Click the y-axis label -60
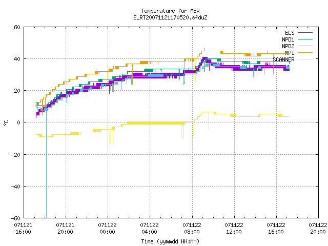Screen dimensions: 328x246 16,218
